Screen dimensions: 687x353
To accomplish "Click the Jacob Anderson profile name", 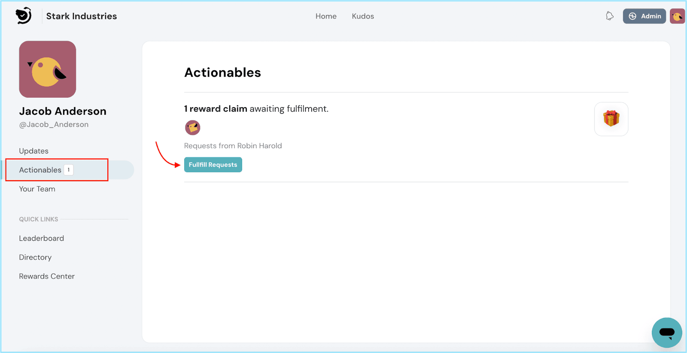I will (x=63, y=111).
